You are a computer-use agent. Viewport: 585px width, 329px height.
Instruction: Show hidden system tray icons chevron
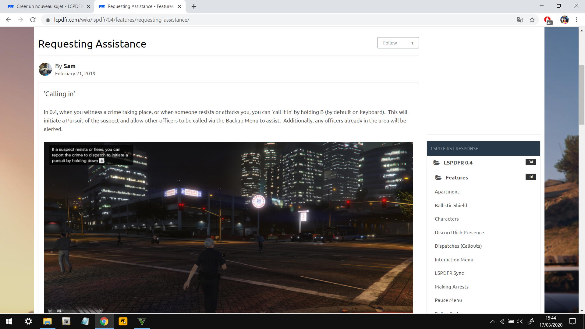point(492,321)
